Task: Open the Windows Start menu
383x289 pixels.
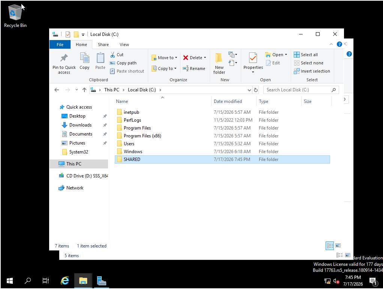Action: 9,281
